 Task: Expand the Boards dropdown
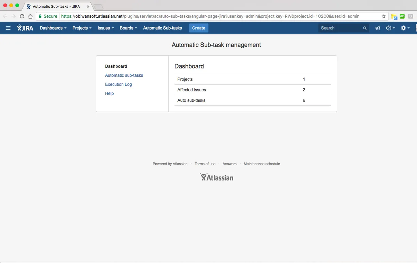click(x=129, y=28)
